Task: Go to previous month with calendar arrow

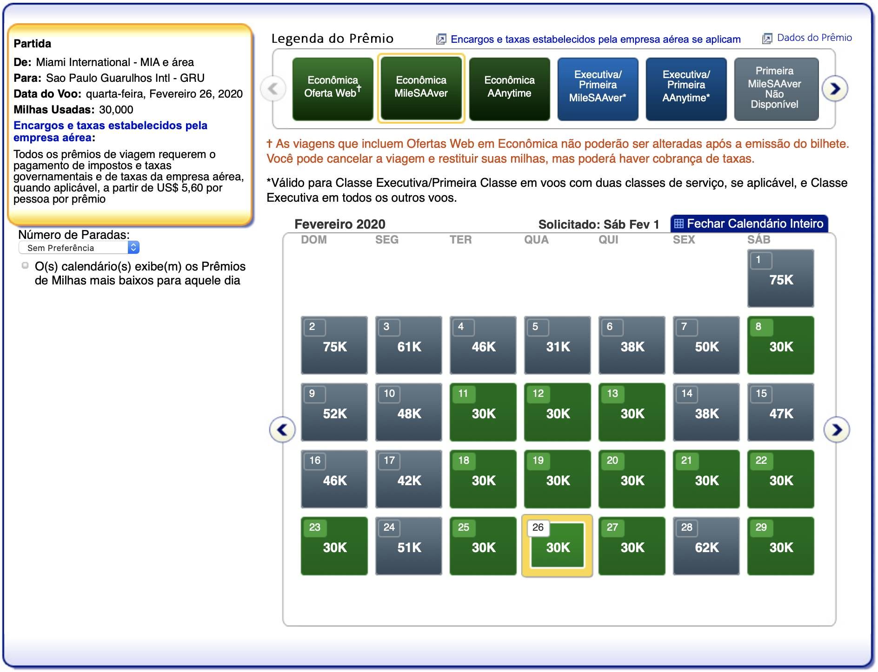Action: [x=282, y=430]
